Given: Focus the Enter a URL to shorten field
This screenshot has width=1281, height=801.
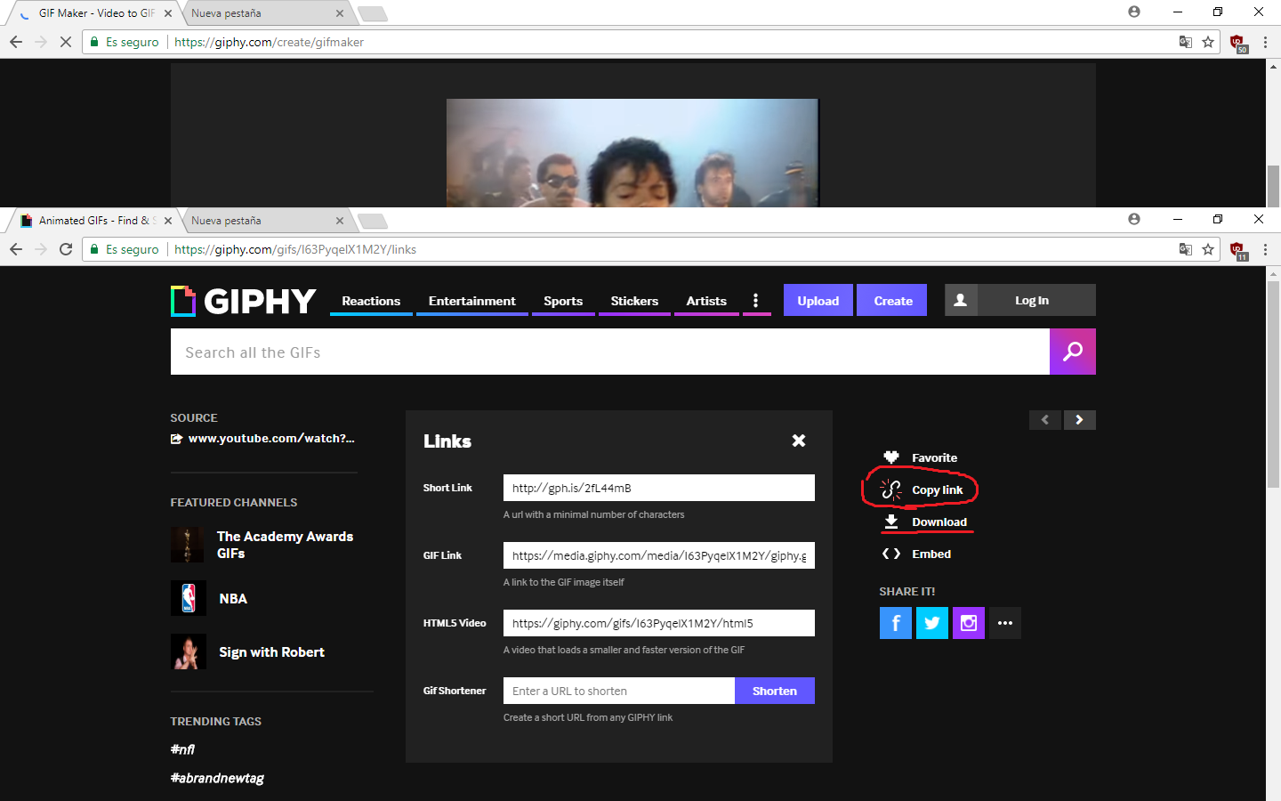Looking at the screenshot, I should point(619,691).
